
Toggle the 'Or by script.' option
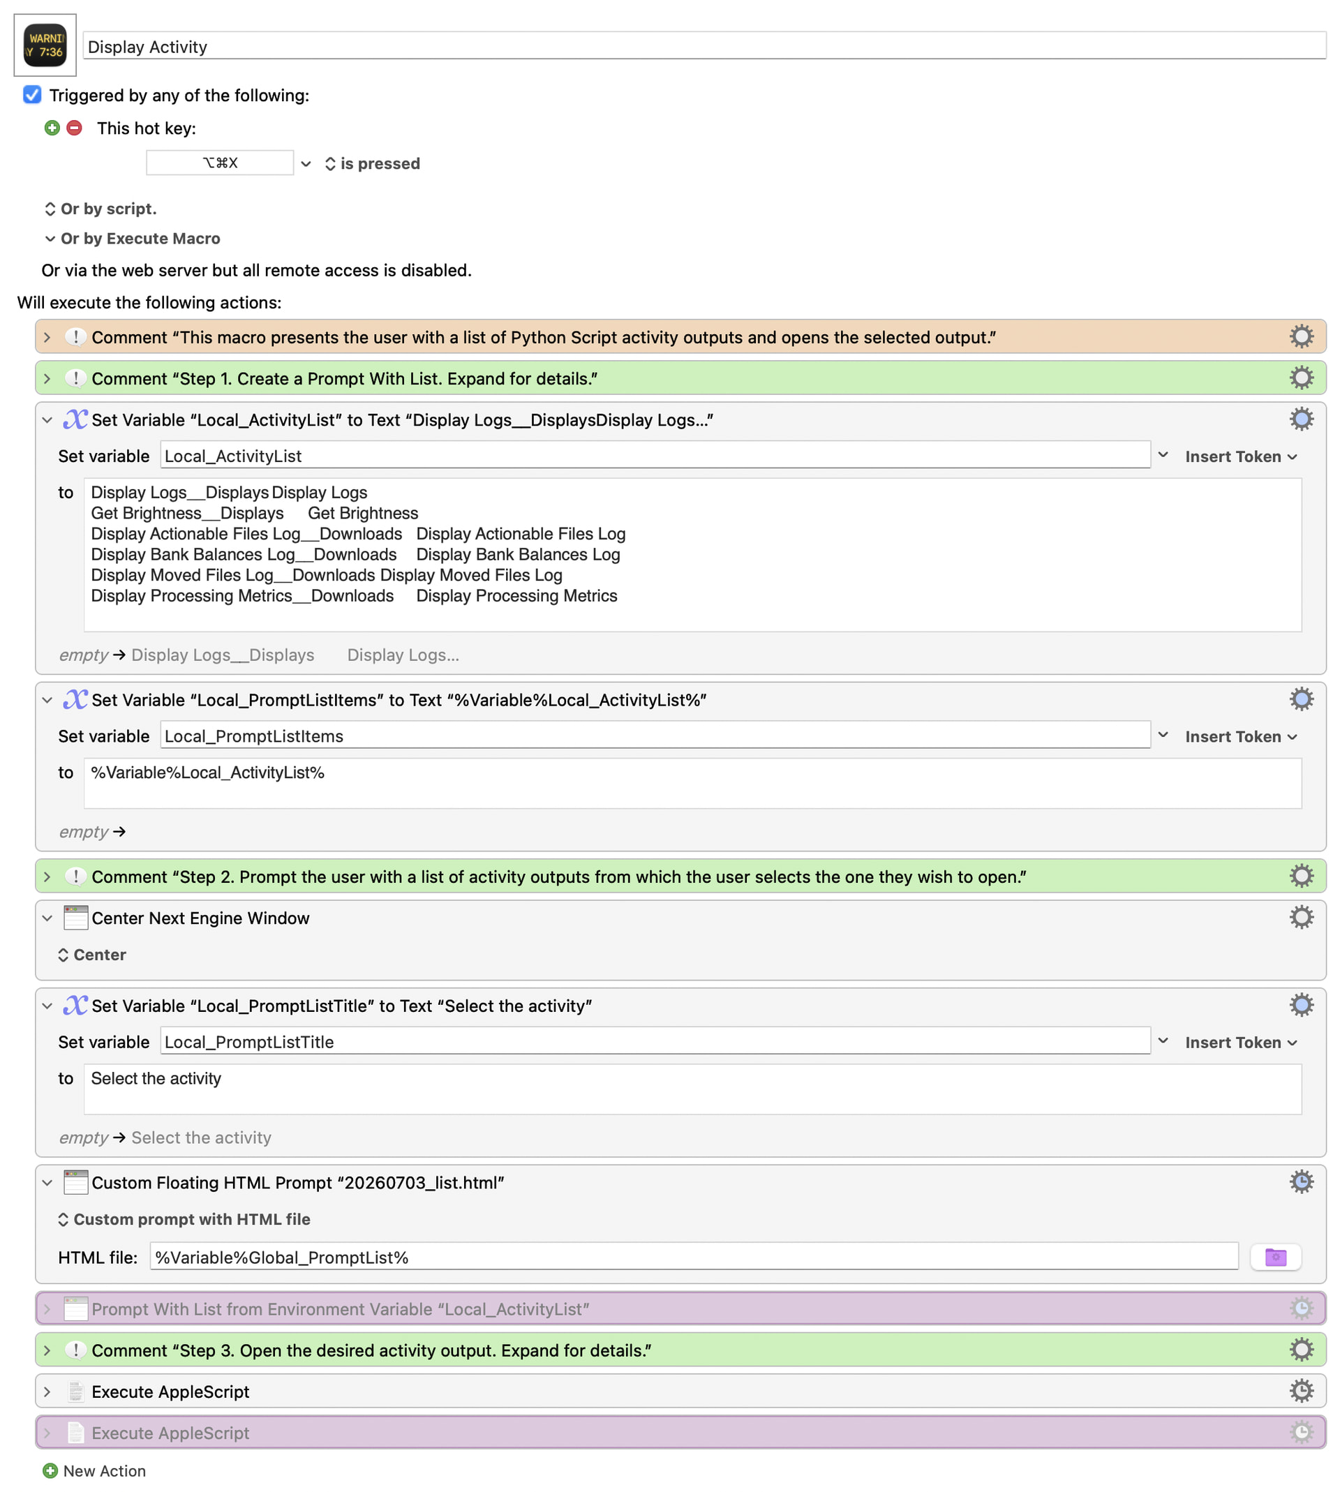point(101,209)
